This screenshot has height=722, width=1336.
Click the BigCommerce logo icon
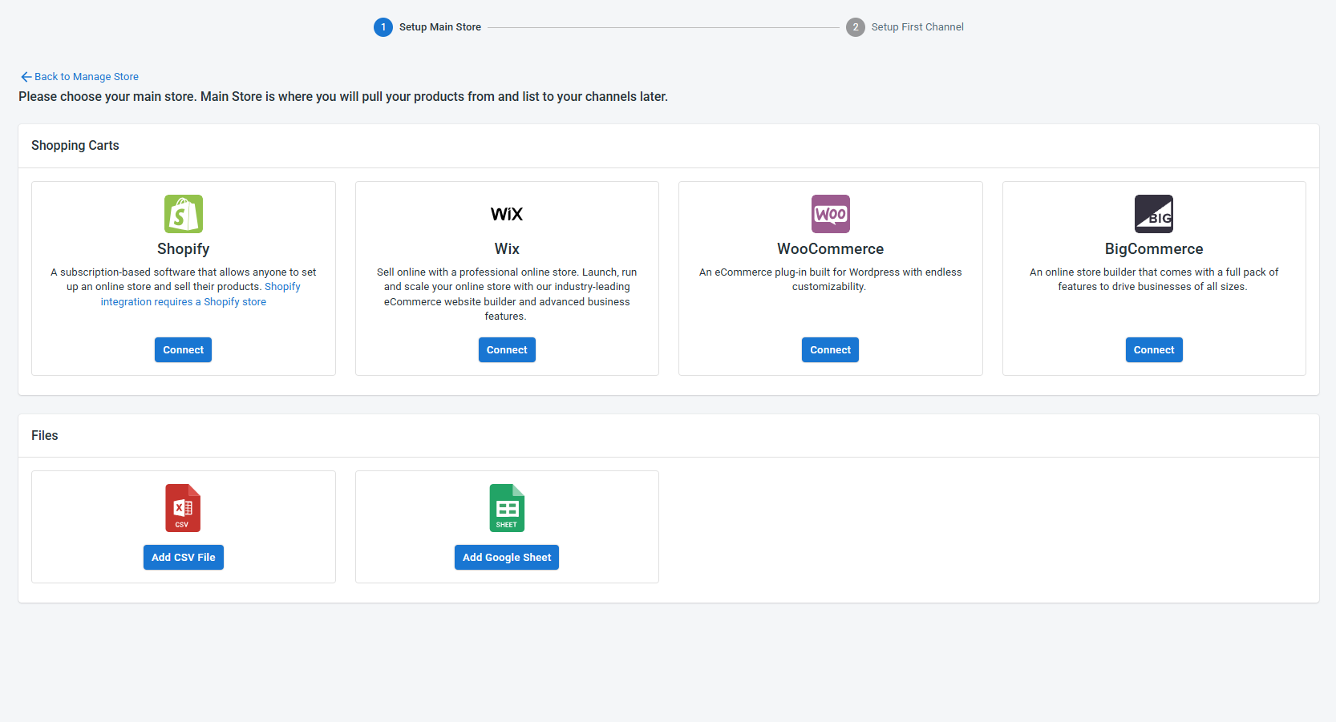[x=1153, y=214]
